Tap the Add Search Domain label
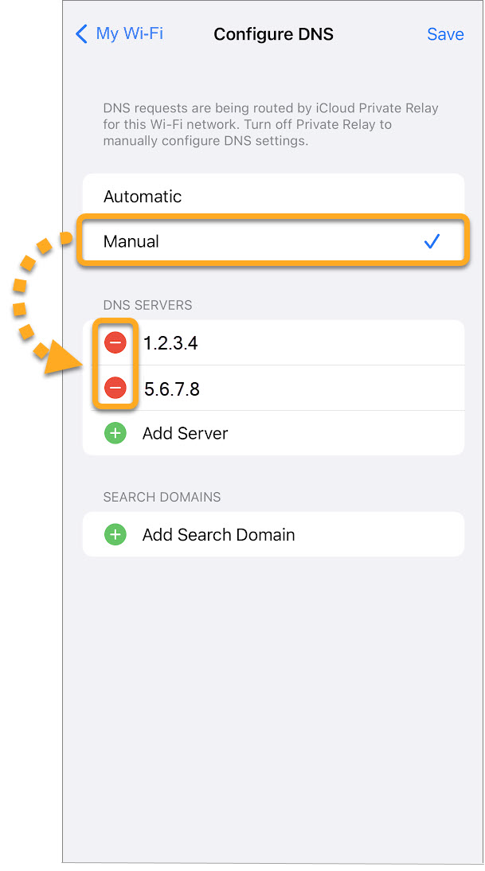 pos(218,535)
